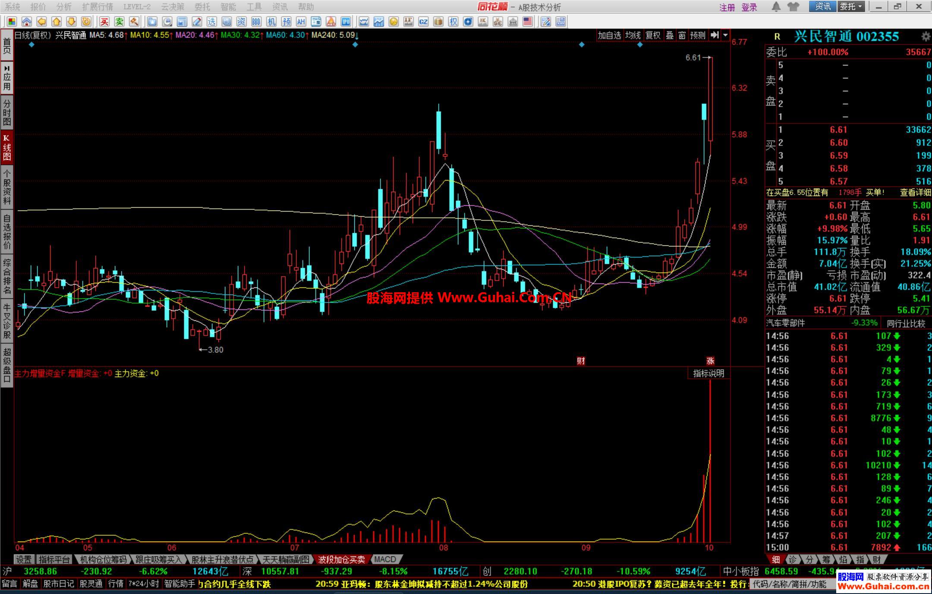
Task: Click the 代码/名称/简拼/功能 search field
Action: click(x=792, y=584)
